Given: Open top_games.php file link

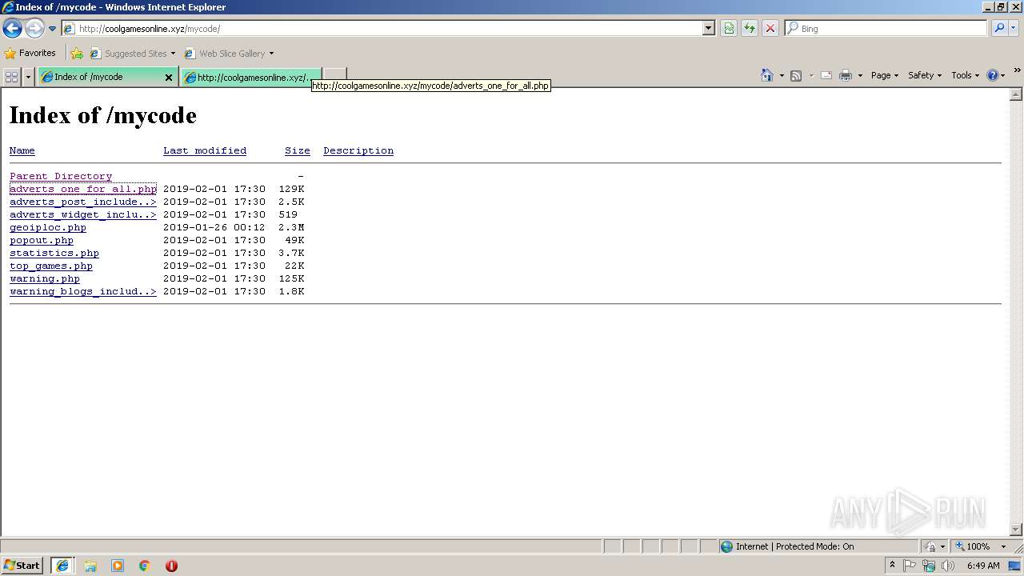Looking at the screenshot, I should click(x=51, y=266).
